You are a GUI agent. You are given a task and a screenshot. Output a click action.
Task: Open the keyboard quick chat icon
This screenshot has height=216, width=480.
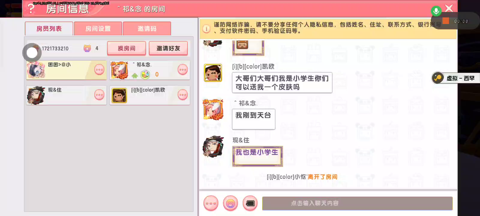(250, 203)
